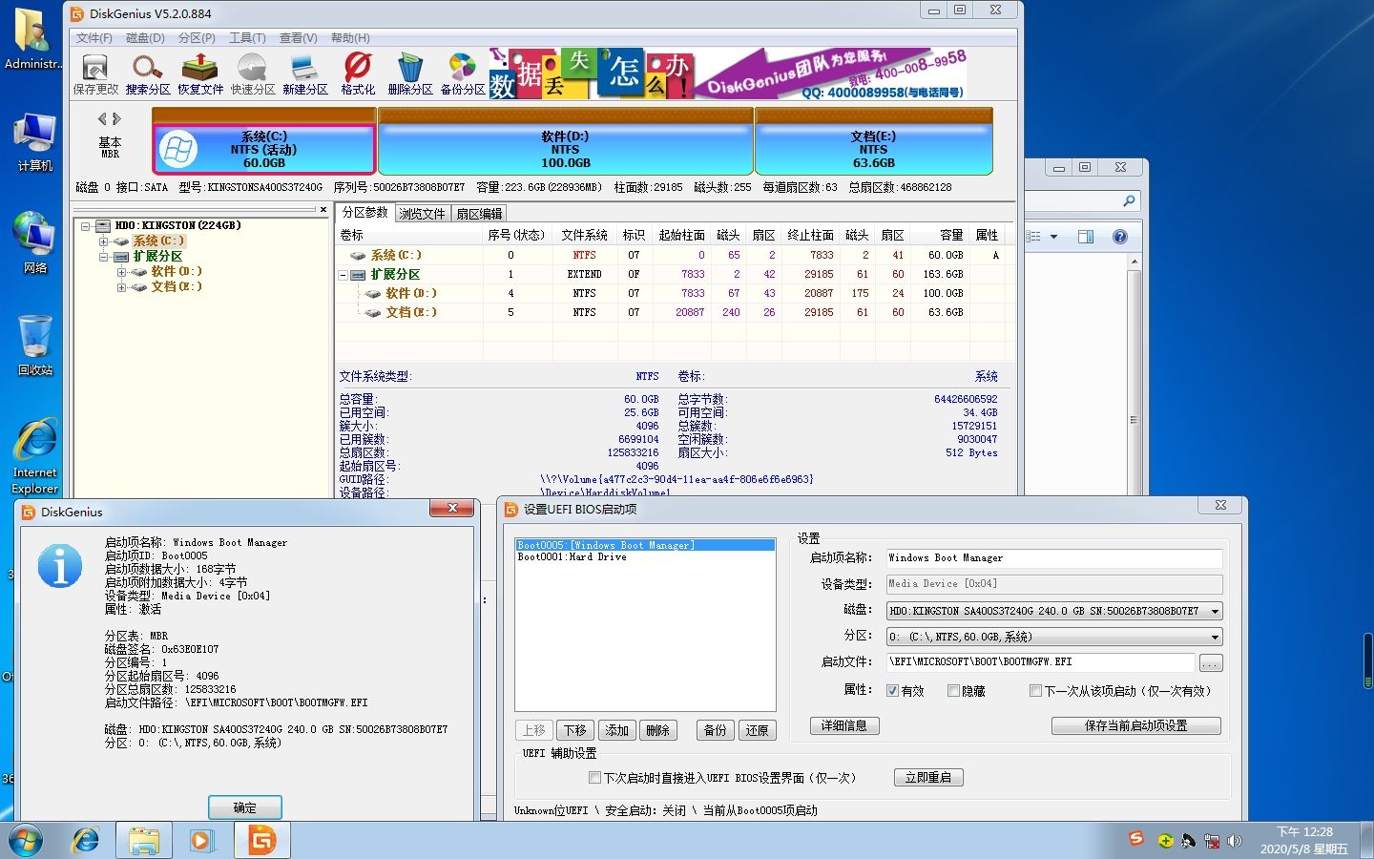Enable 下次启动时直接进入UEFI BIOS设置界面 checkbox
The height and width of the screenshot is (859, 1374).
[594, 778]
